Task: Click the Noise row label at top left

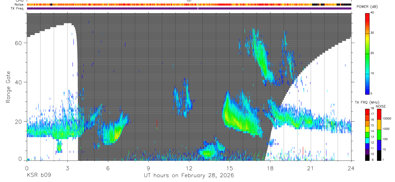Action: [x=19, y=4]
